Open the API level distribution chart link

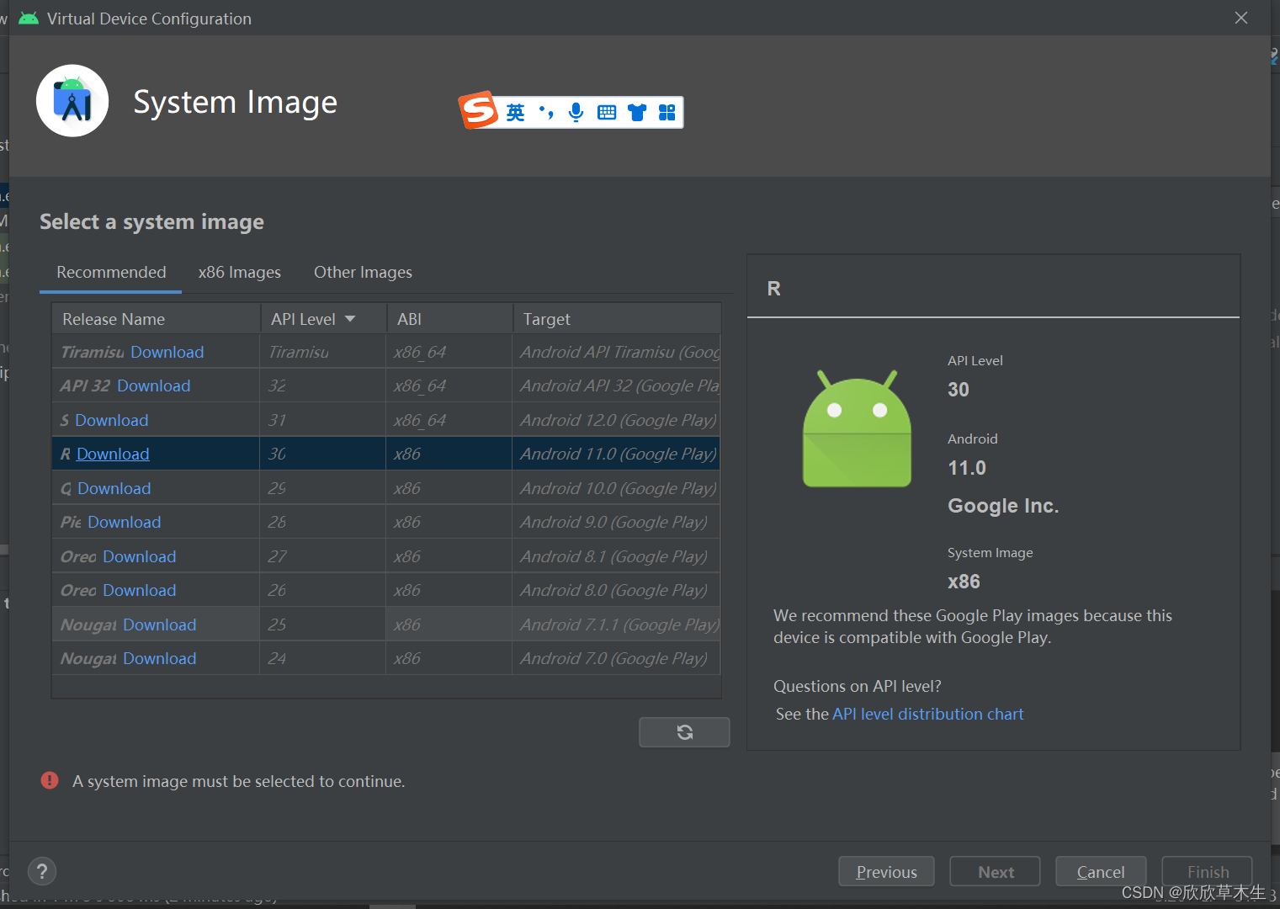928,714
